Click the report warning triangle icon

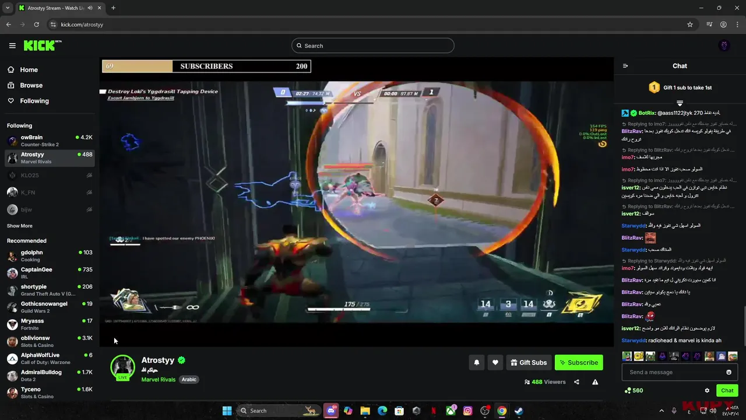(x=595, y=382)
